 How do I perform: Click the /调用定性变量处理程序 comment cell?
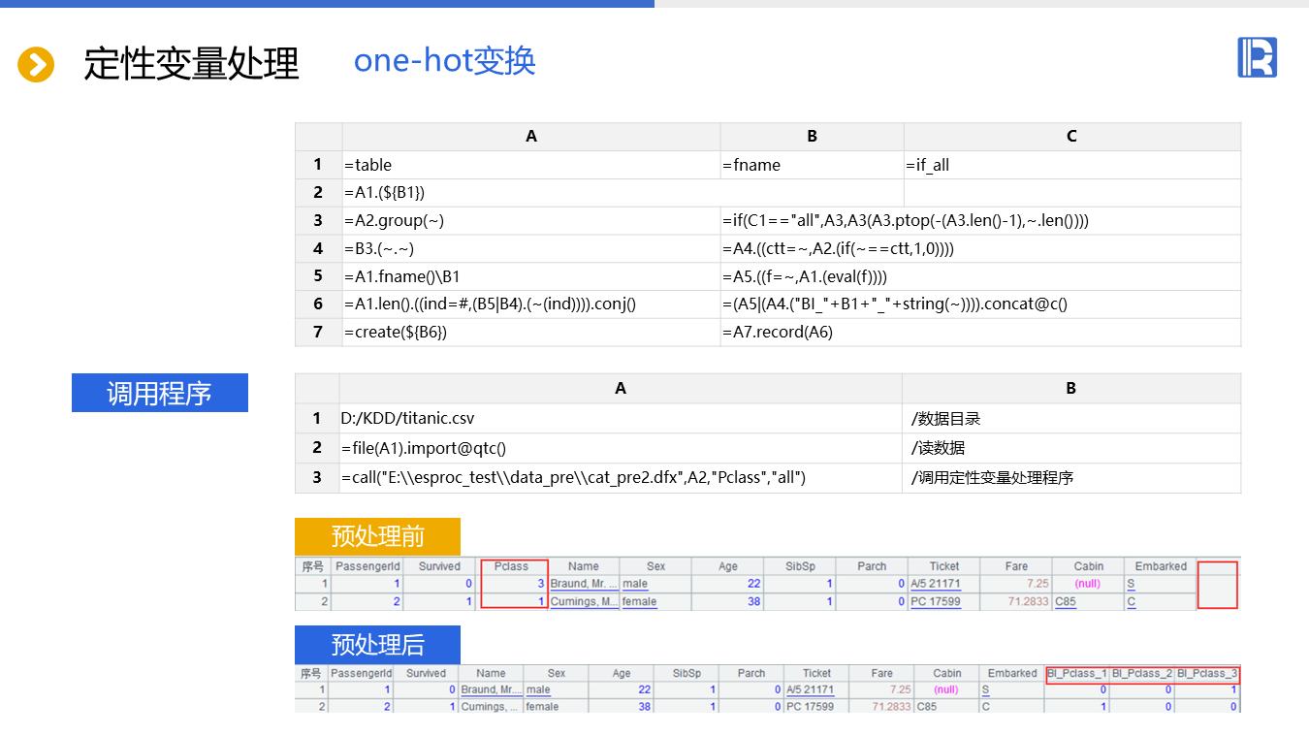[1070, 478]
